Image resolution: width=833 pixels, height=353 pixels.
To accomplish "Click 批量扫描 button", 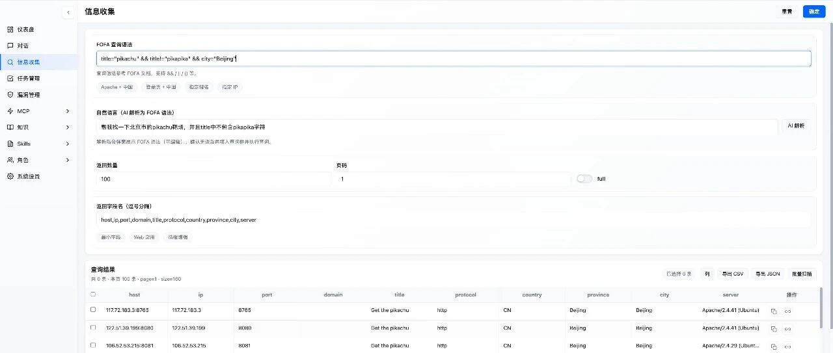I will click(802, 274).
